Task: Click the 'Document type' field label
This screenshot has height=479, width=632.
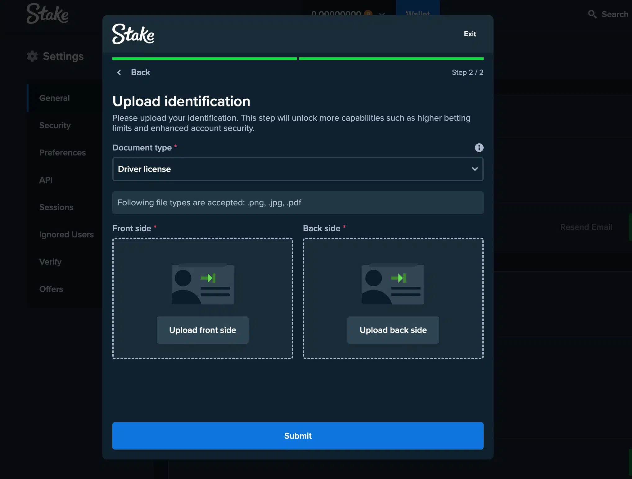Action: tap(142, 148)
